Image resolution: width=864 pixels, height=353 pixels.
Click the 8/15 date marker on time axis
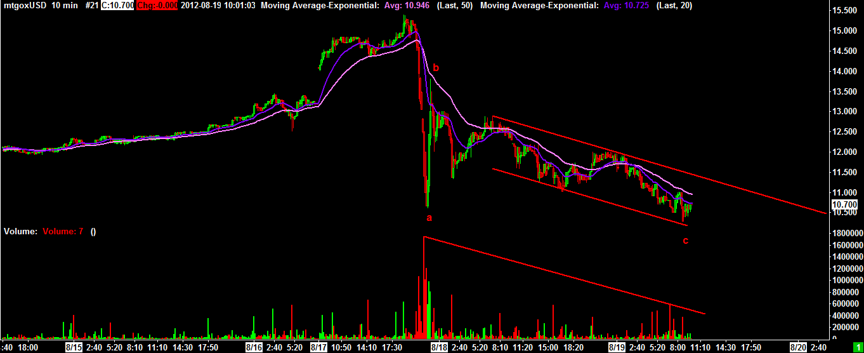tap(74, 348)
